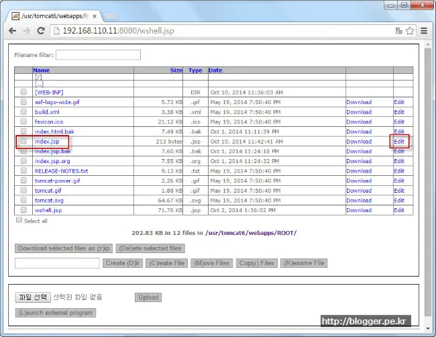436x337 pixels.
Task: Click the browser forward arrow
Action: point(26,31)
